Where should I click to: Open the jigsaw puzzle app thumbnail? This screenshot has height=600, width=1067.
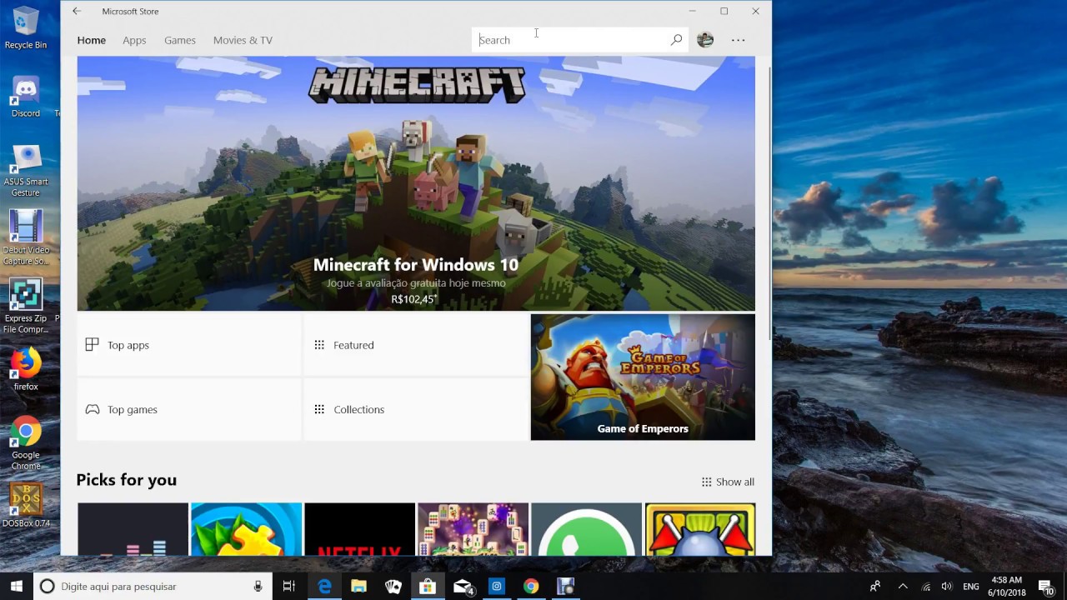click(x=246, y=529)
